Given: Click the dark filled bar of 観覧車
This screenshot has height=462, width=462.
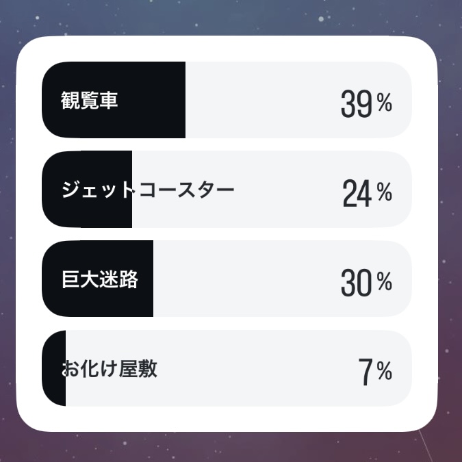Looking at the screenshot, I should (114, 100).
